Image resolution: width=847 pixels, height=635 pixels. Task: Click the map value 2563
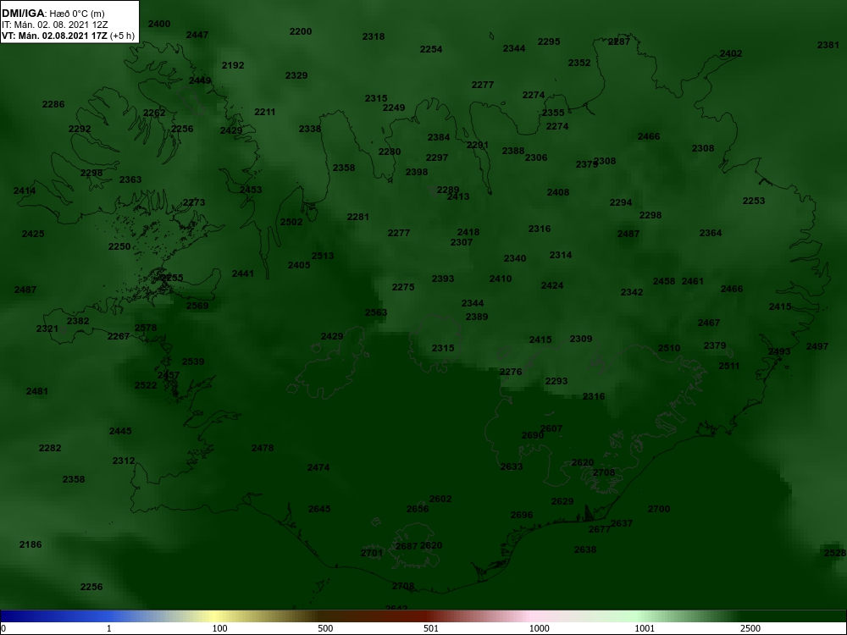pos(376,312)
